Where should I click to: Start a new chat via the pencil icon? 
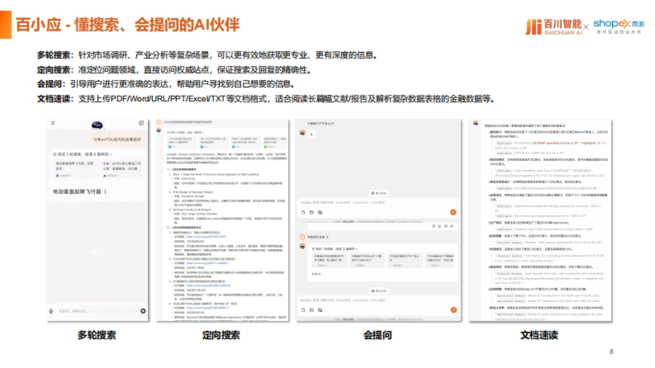pos(142,122)
